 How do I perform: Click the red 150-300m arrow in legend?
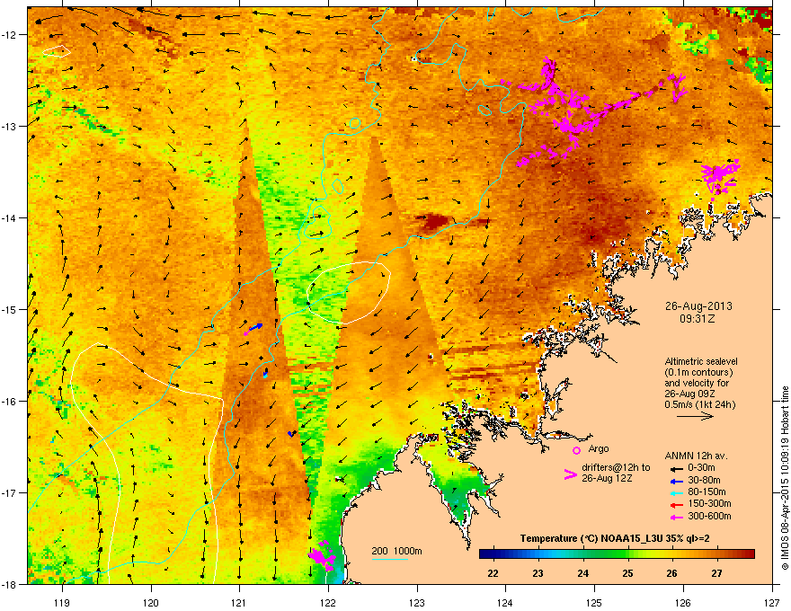click(676, 505)
